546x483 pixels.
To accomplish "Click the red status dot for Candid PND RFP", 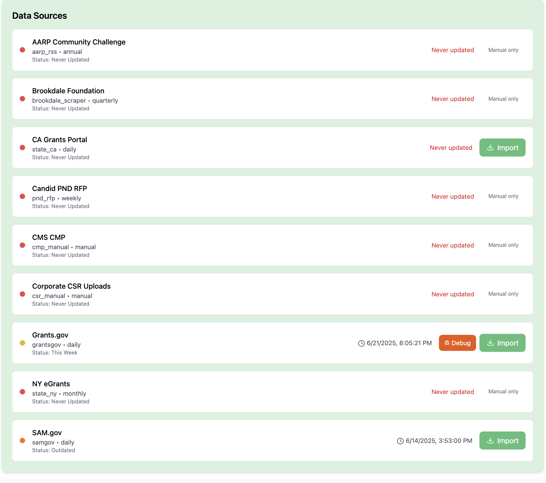I will coord(22,196).
